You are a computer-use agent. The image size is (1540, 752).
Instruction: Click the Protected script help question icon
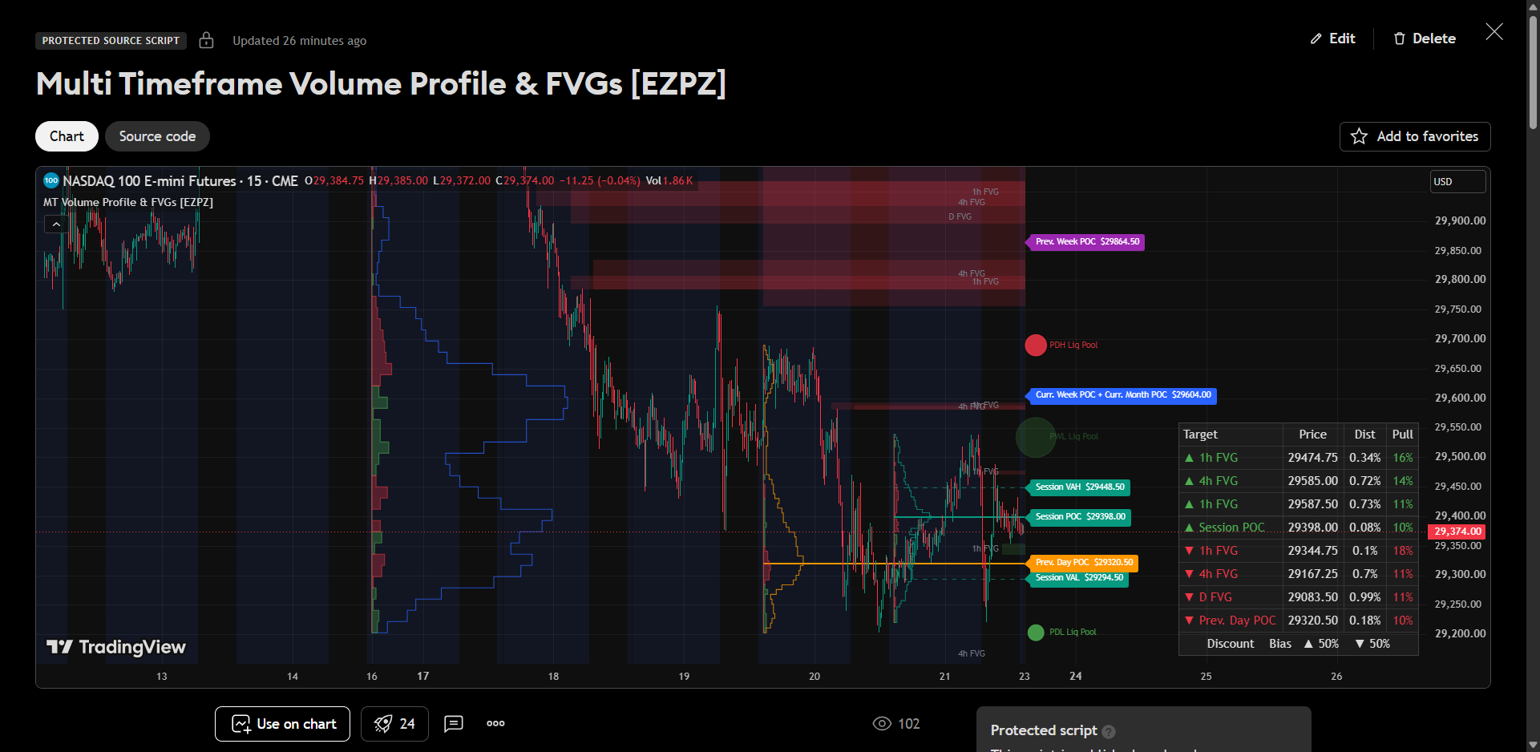(x=1109, y=731)
